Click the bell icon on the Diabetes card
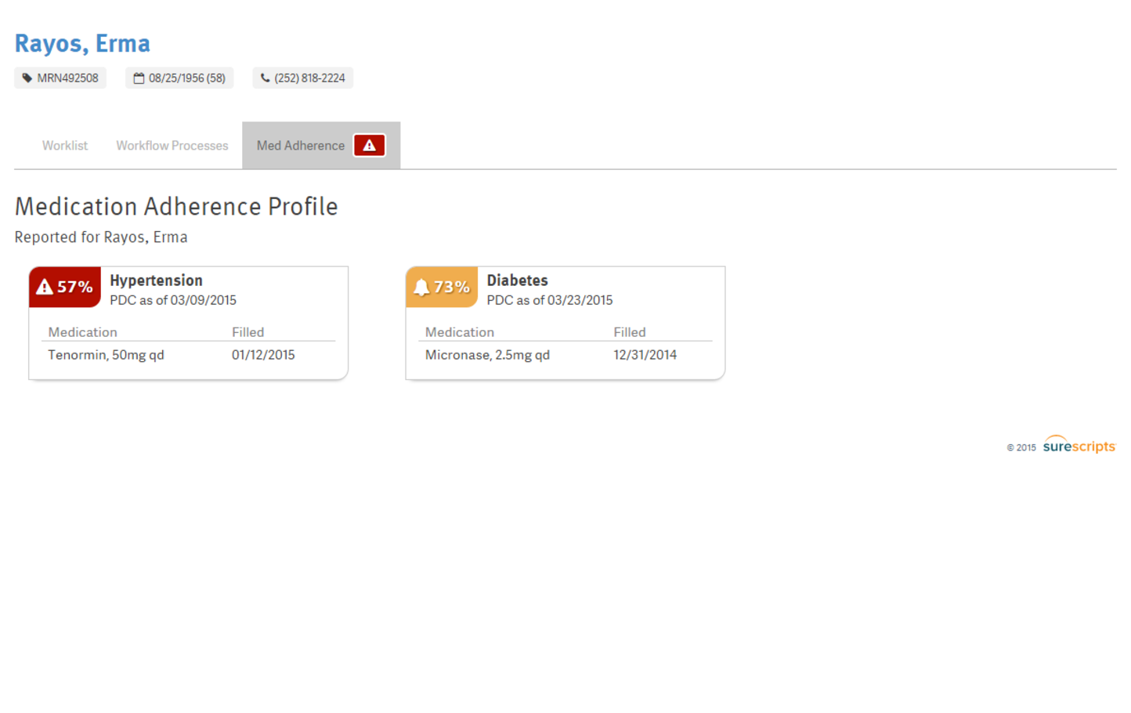This screenshot has width=1131, height=713. 421,287
